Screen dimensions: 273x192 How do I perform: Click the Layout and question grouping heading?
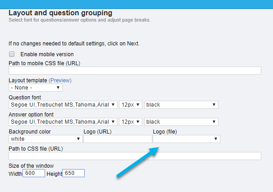(x=60, y=13)
